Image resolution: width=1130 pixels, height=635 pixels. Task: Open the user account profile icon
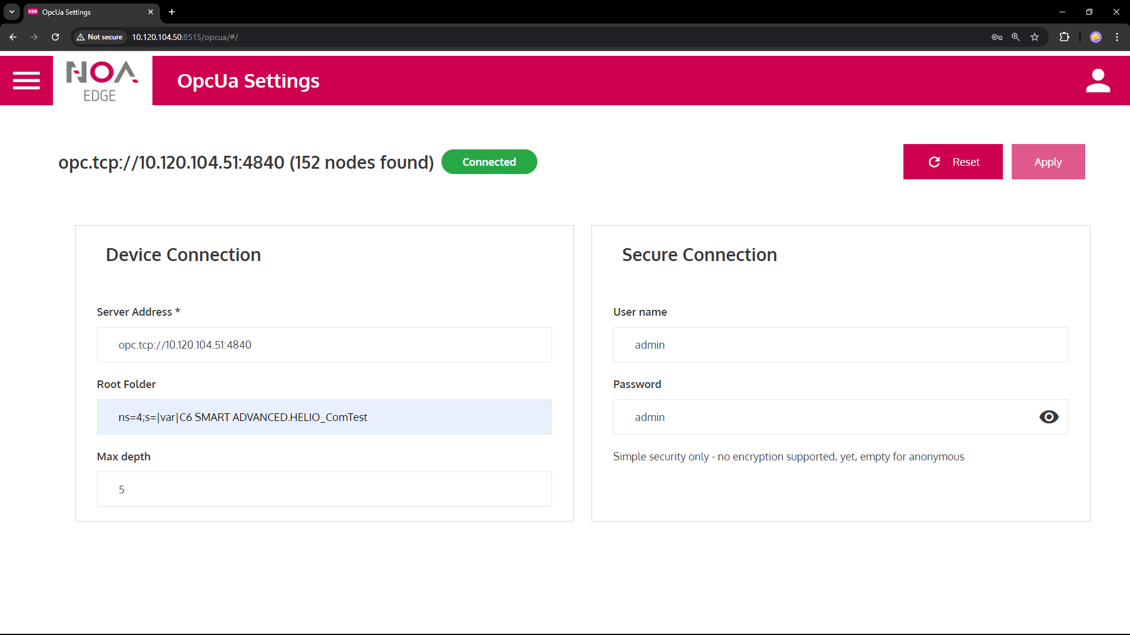coord(1098,81)
